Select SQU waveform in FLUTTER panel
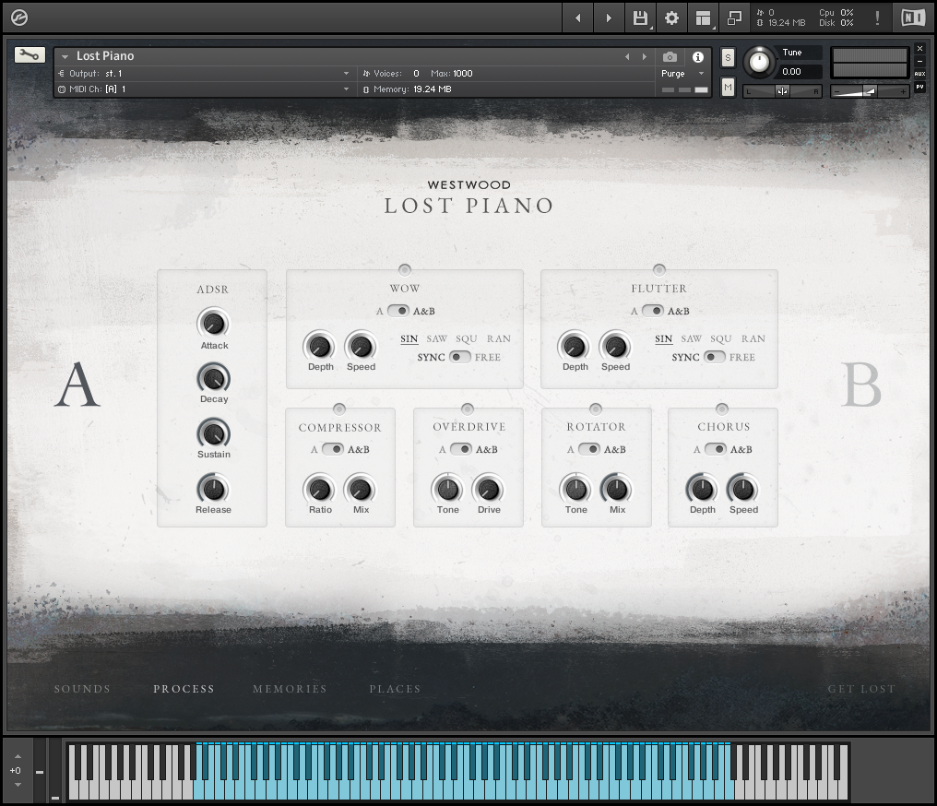This screenshot has height=806, width=937. click(720, 338)
